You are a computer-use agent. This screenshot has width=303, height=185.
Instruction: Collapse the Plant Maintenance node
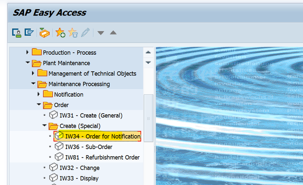click(27, 62)
